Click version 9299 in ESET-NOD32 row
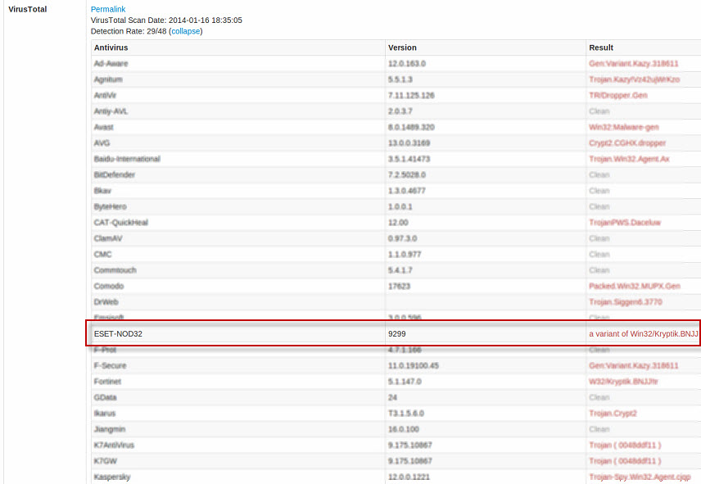The width and height of the screenshot is (701, 484). [x=397, y=334]
